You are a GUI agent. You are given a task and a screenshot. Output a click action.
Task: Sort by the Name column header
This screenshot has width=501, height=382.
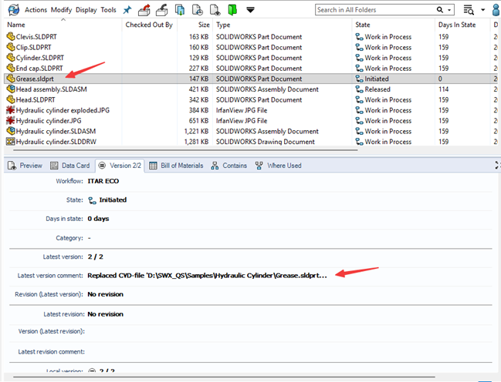pyautogui.click(x=16, y=25)
